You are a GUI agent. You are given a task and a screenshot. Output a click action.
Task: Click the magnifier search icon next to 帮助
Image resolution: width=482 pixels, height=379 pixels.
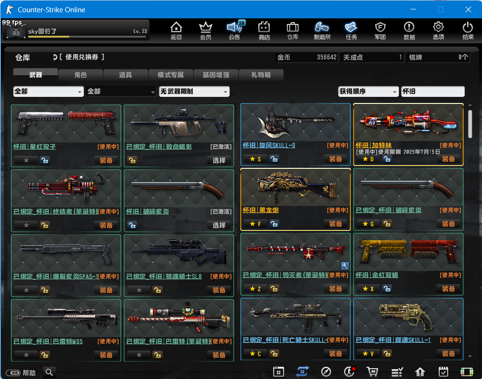pyautogui.click(x=49, y=372)
